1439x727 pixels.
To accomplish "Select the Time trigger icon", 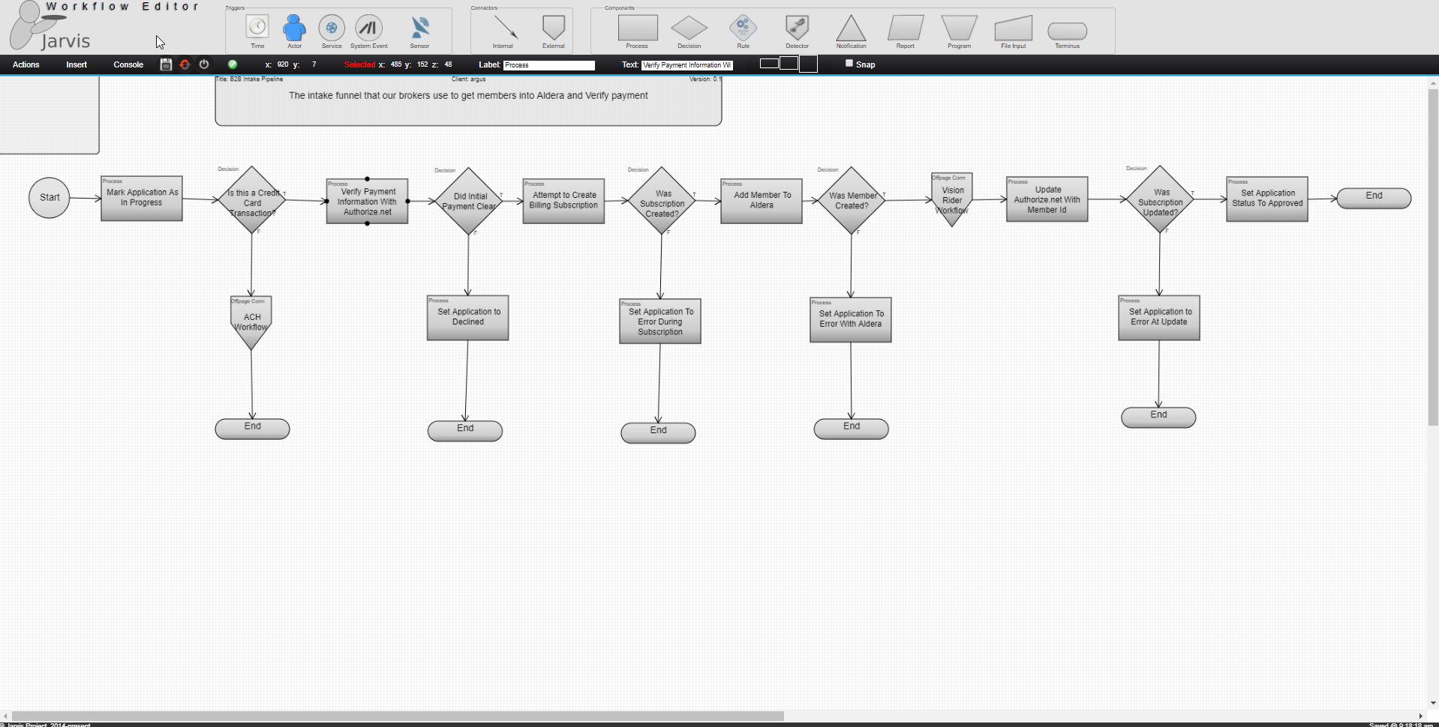I will pyautogui.click(x=257, y=28).
